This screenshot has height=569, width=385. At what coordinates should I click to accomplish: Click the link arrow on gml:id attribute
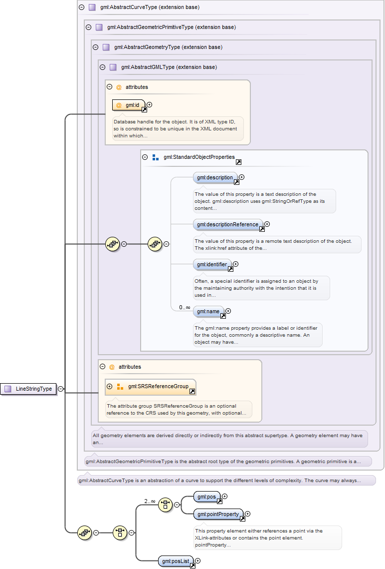(144, 109)
